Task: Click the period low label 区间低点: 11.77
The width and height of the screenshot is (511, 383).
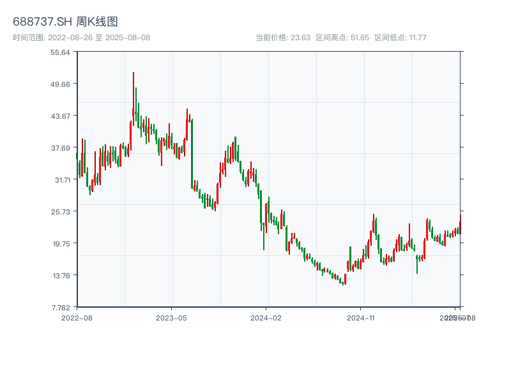Action: coord(400,38)
